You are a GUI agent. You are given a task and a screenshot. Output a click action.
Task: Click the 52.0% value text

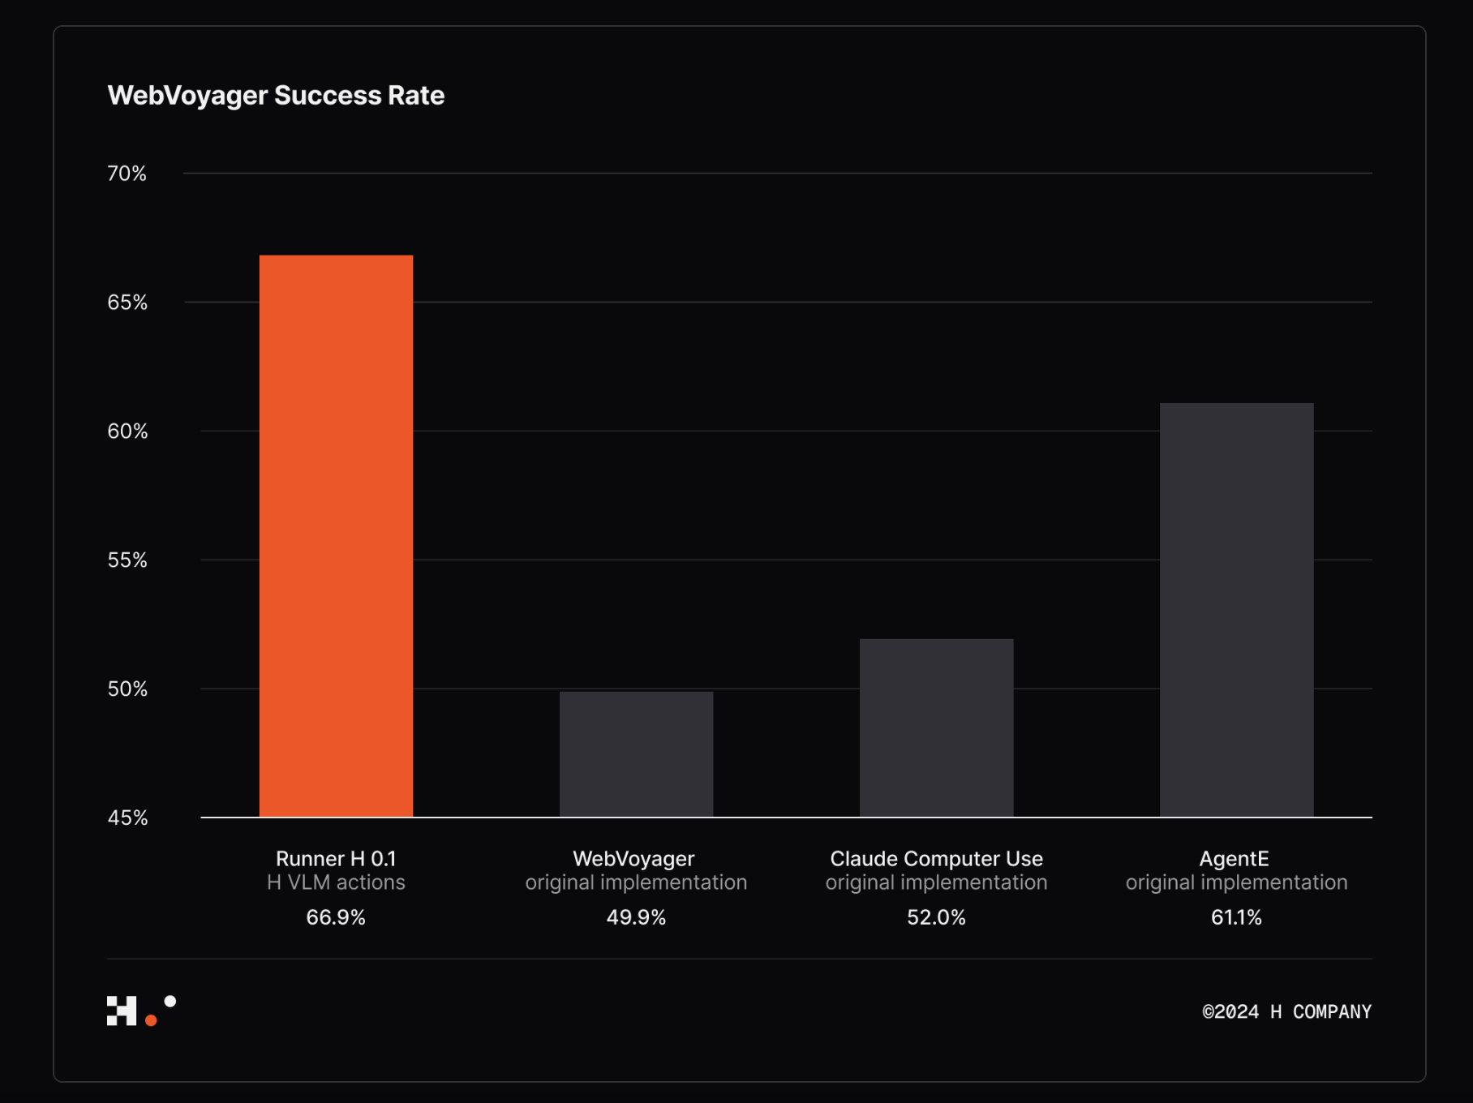pyautogui.click(x=936, y=917)
